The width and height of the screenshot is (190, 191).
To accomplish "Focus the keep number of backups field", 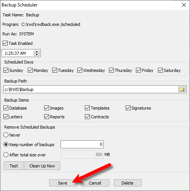I will (x=82, y=144).
